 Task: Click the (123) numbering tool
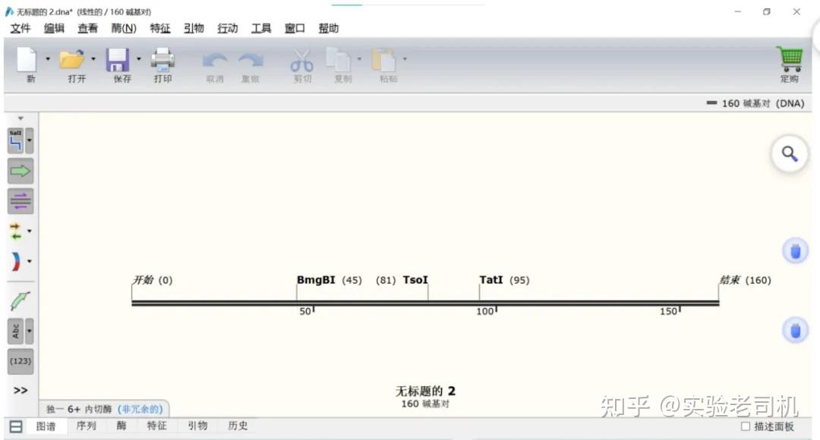pos(20,361)
